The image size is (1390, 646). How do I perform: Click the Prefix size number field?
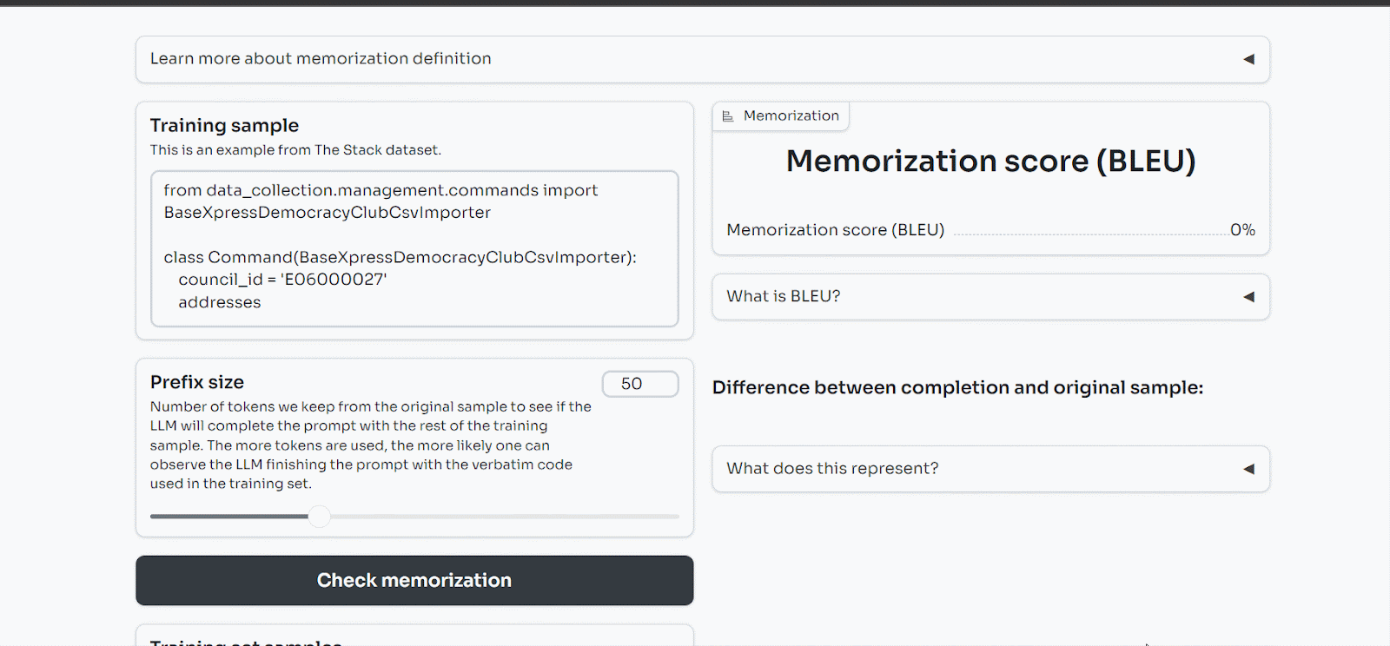coord(640,384)
